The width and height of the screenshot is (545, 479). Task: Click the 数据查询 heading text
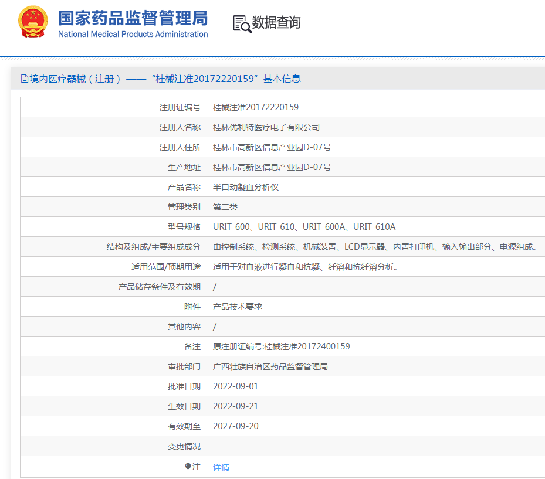(x=276, y=23)
